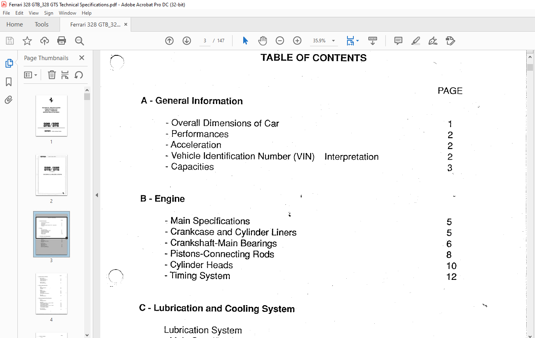This screenshot has height=338, width=535.
Task: Go to next page using down arrow
Action: click(x=187, y=41)
